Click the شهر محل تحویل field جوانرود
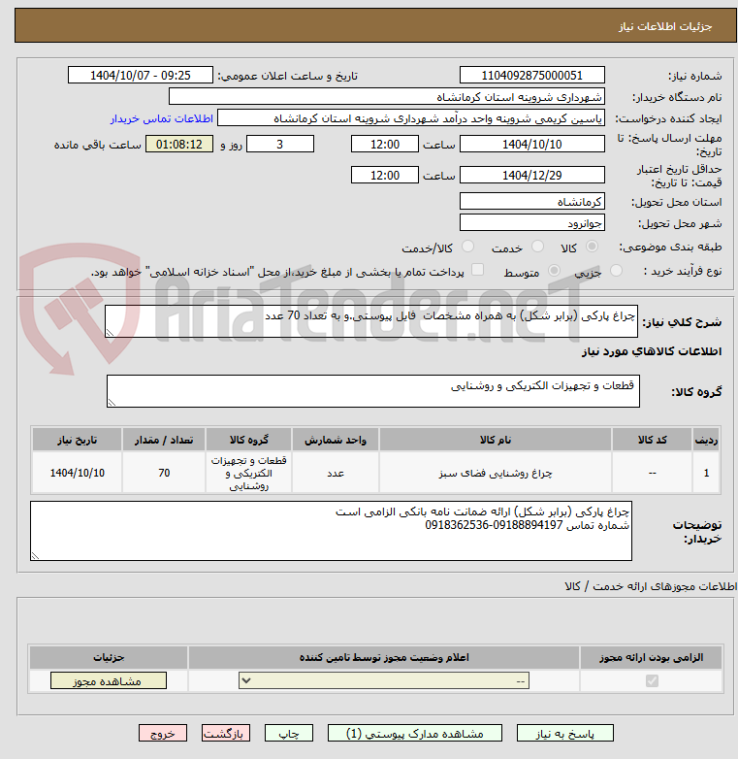This screenshot has width=738, height=759. coord(532,222)
